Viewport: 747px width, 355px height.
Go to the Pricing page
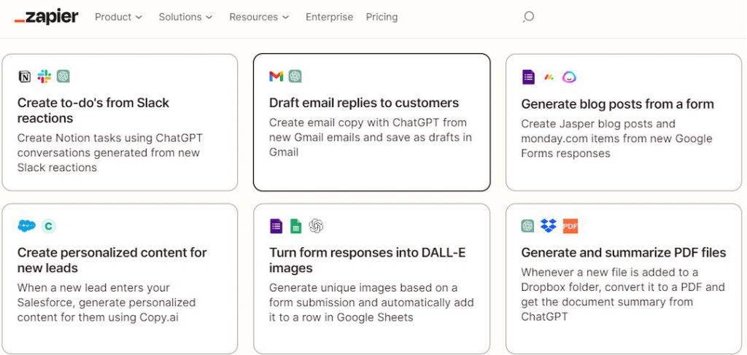(382, 17)
